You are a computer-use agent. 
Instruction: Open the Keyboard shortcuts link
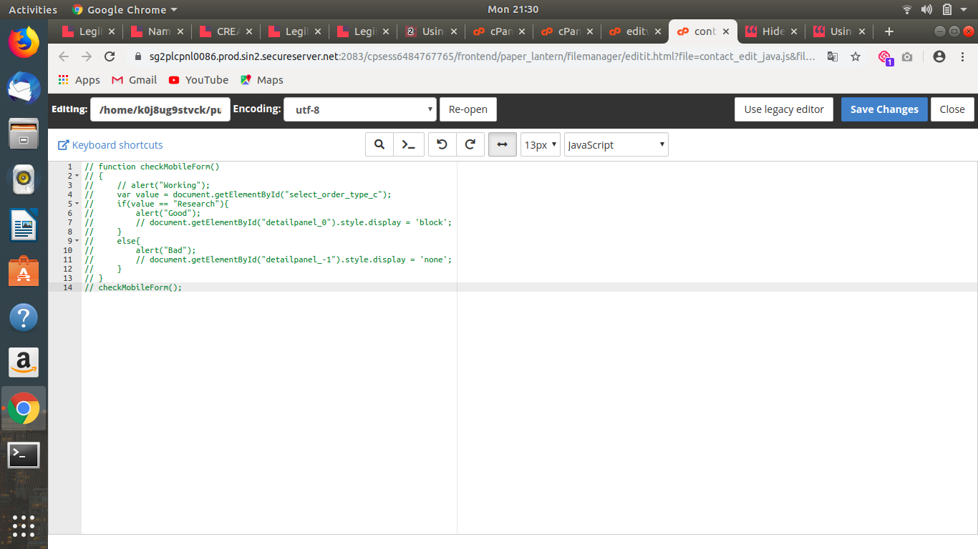[x=110, y=145]
